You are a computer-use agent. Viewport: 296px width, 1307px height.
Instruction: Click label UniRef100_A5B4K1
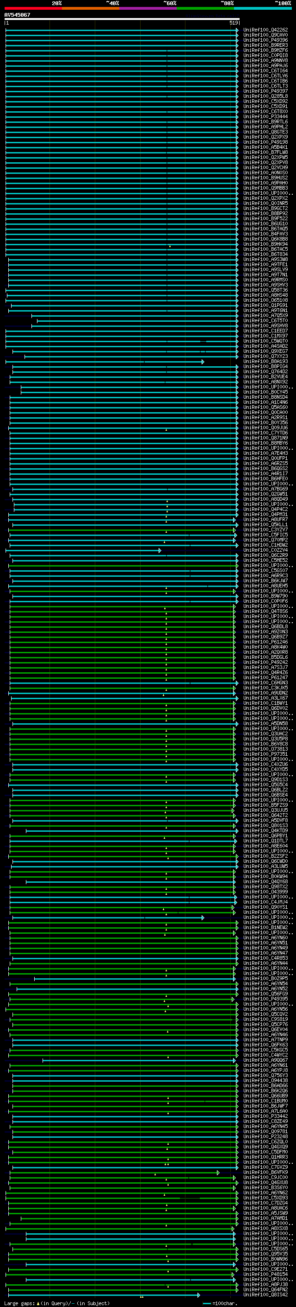click(x=265, y=147)
